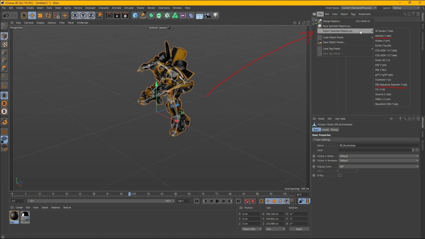Open the MoGraph menu
This screenshot has height=239, width=425.
pyautogui.click(x=90, y=8)
